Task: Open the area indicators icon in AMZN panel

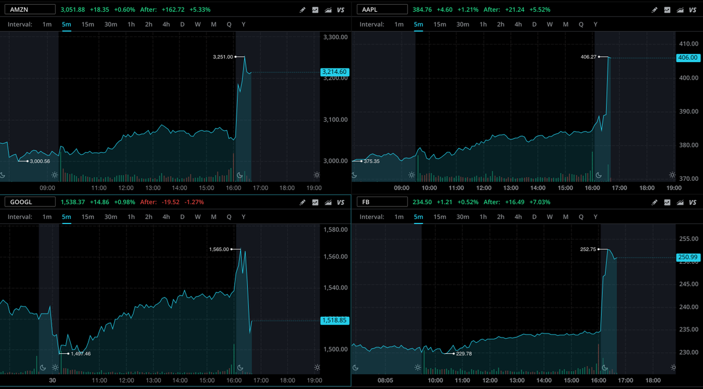Action: tap(328, 10)
